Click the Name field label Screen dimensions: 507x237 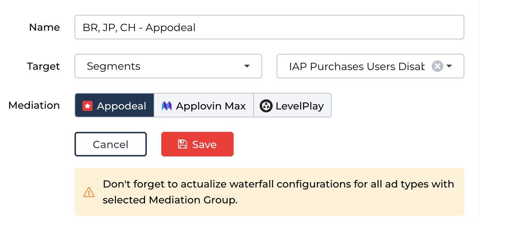[x=44, y=27]
